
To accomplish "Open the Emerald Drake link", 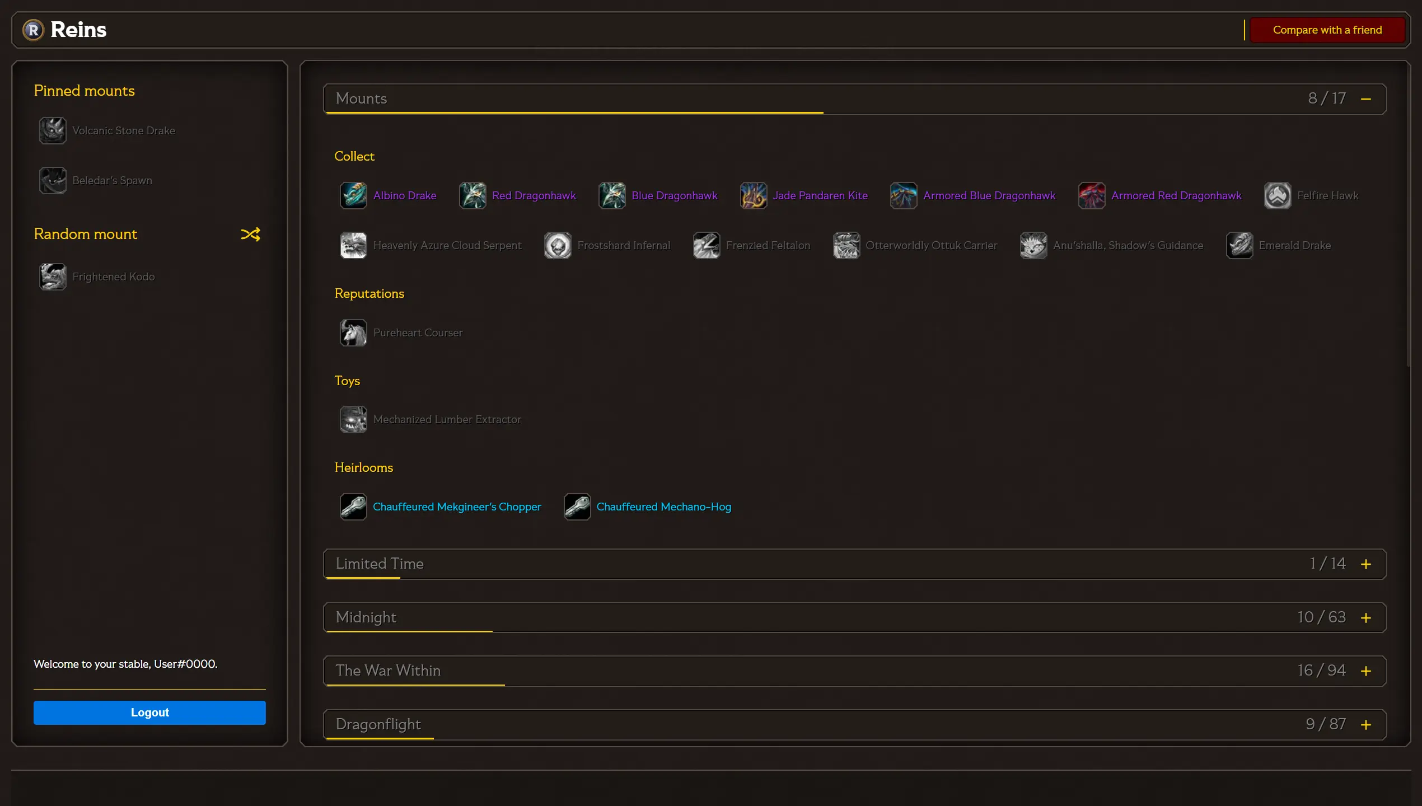I will tap(1295, 245).
